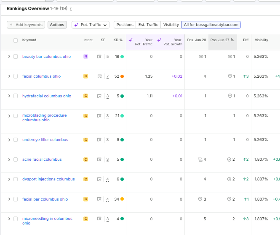Viewport: 280px width, 235px height.
Task: Expand the acne facial columbus row
Action: (9, 159)
